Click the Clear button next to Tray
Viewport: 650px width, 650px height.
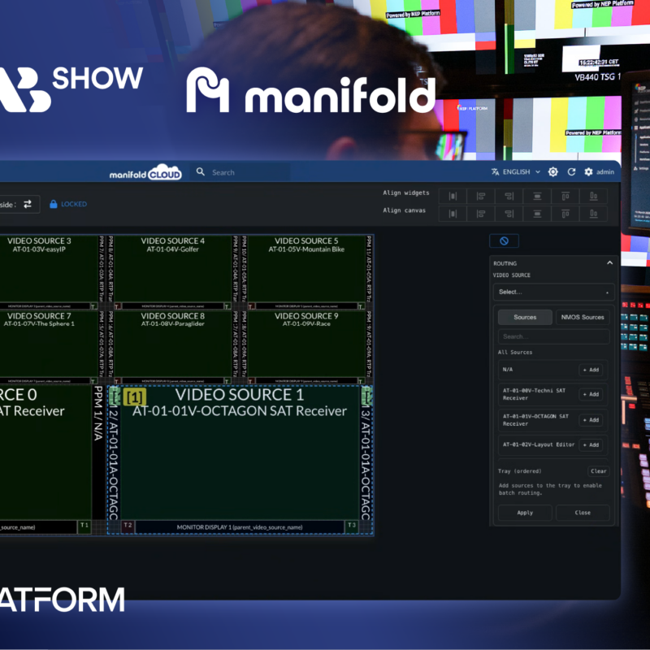coord(598,471)
